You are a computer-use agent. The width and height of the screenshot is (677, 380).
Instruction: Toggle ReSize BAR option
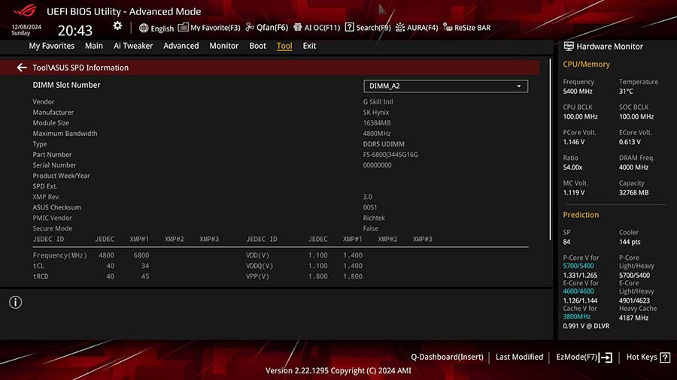466,28
